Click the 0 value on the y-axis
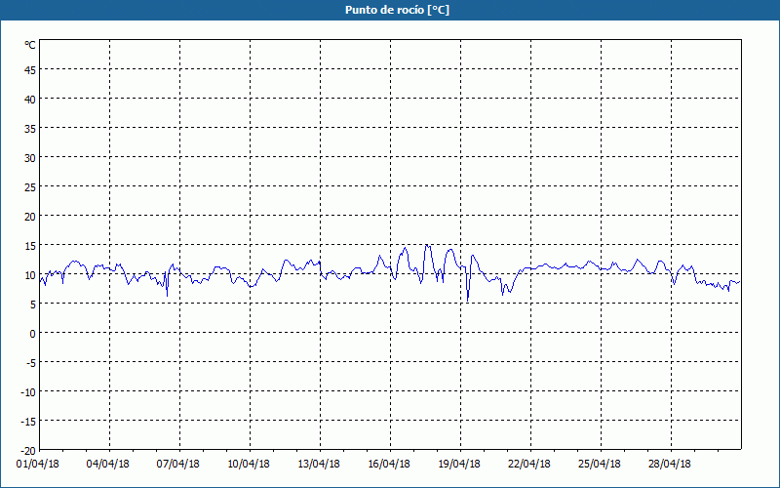 33,334
